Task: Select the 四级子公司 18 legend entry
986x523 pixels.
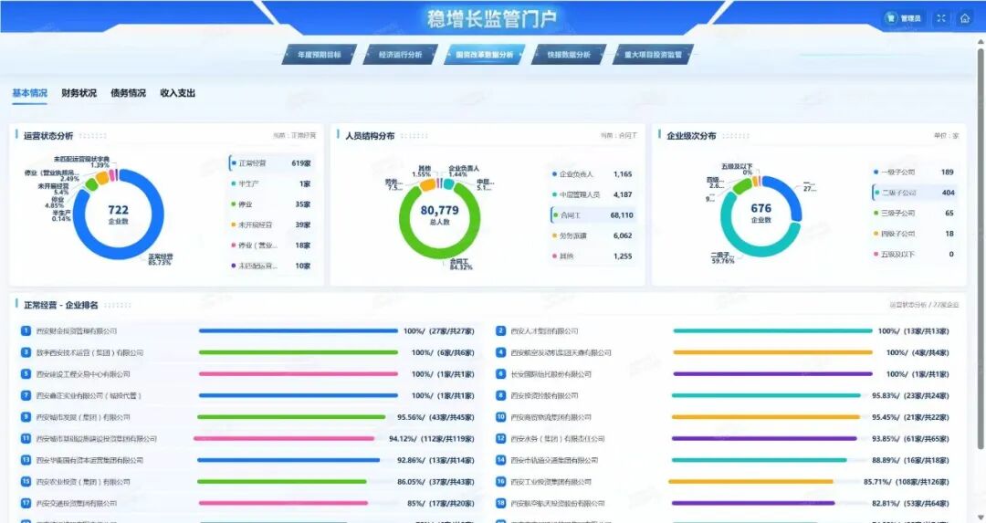Action: point(914,234)
